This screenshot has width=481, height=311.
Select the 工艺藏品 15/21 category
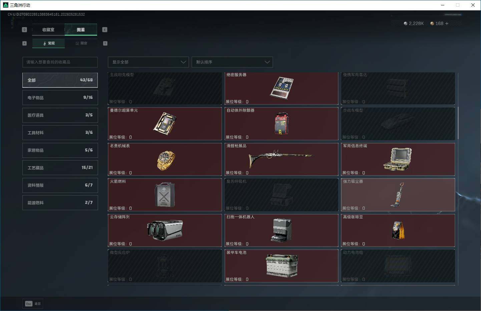click(60, 168)
